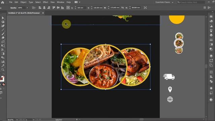Open the Object menu

(x=23, y=2)
